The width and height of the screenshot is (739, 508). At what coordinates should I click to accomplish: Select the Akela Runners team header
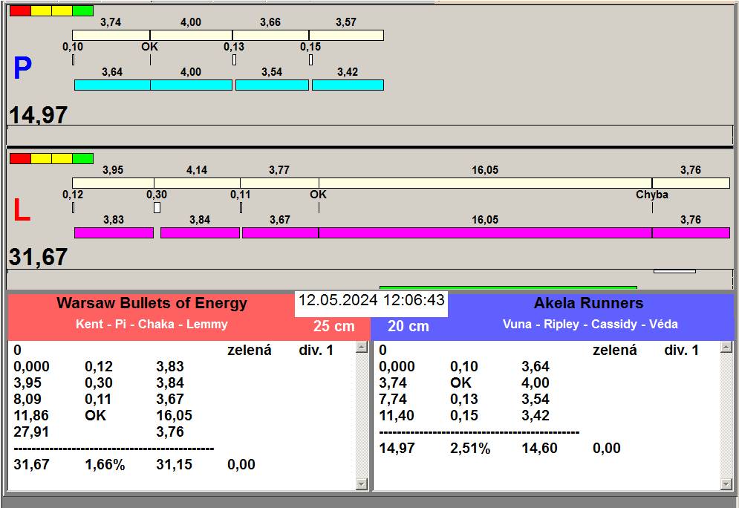tap(588, 303)
